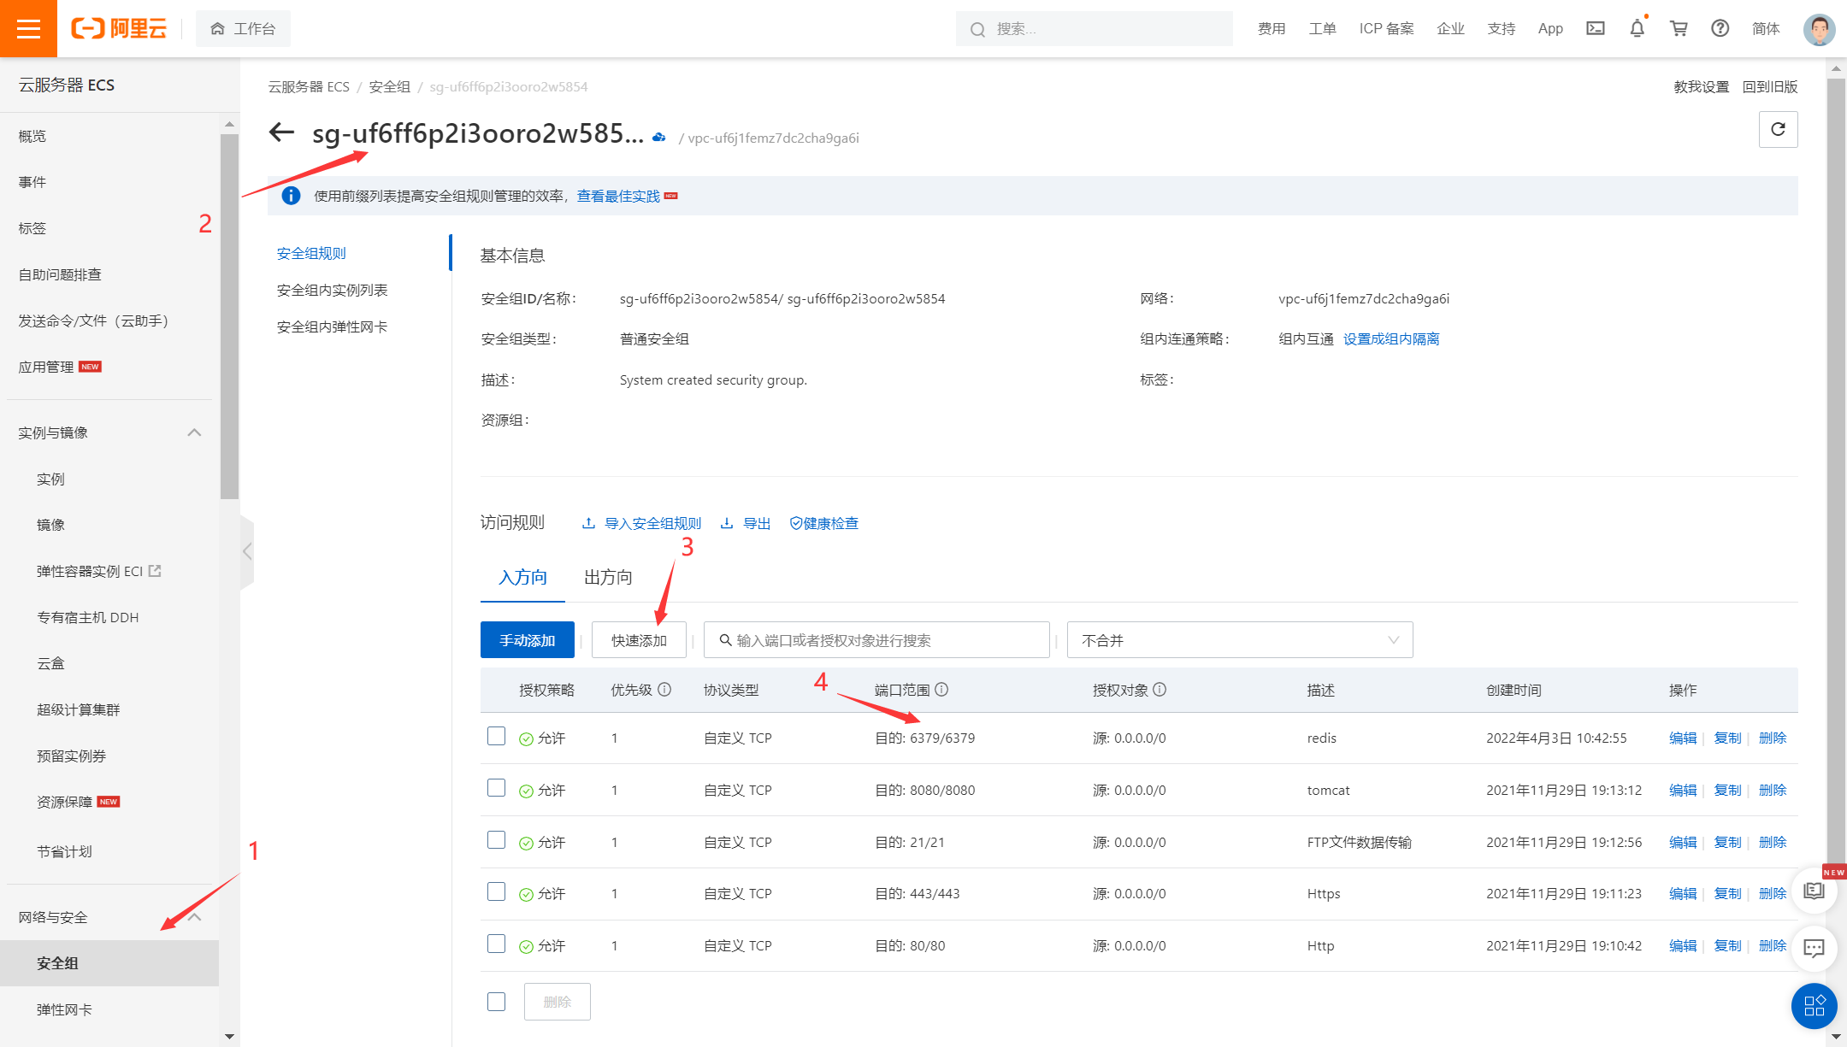
Task: Click 查看最佳实践 link
Action: pos(618,196)
